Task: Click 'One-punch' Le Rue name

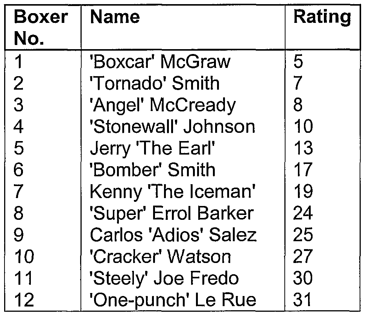Action: click(173, 300)
